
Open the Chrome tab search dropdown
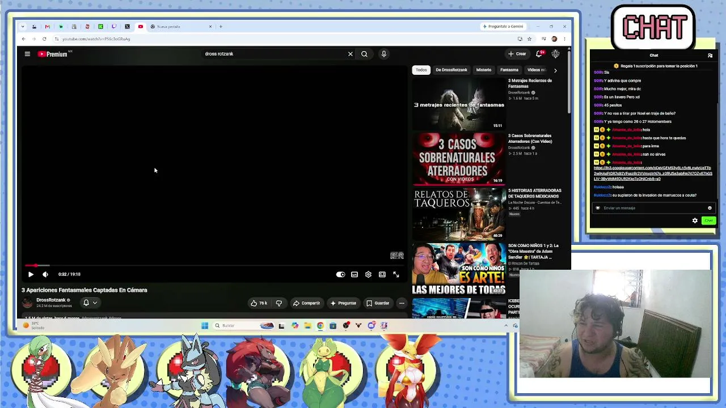(22, 27)
